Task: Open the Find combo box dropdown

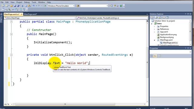Action: tap(107, 6)
